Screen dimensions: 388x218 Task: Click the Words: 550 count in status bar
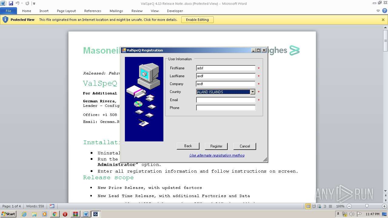click(x=35, y=206)
